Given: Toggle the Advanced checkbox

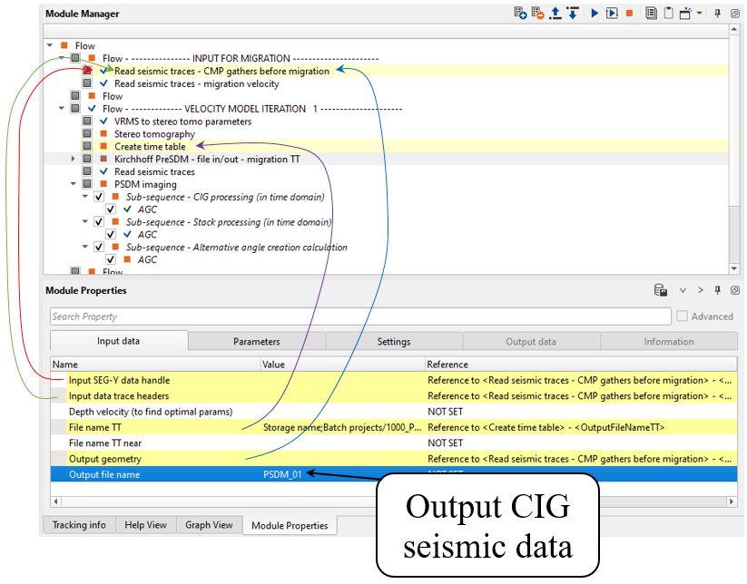Looking at the screenshot, I should 683,316.
